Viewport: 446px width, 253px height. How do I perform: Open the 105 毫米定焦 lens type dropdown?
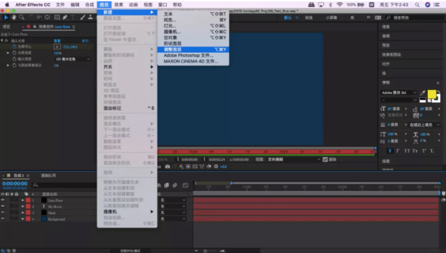pos(73,59)
